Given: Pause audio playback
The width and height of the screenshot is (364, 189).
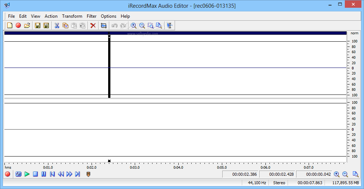Looking at the screenshot, I should coord(44,174).
